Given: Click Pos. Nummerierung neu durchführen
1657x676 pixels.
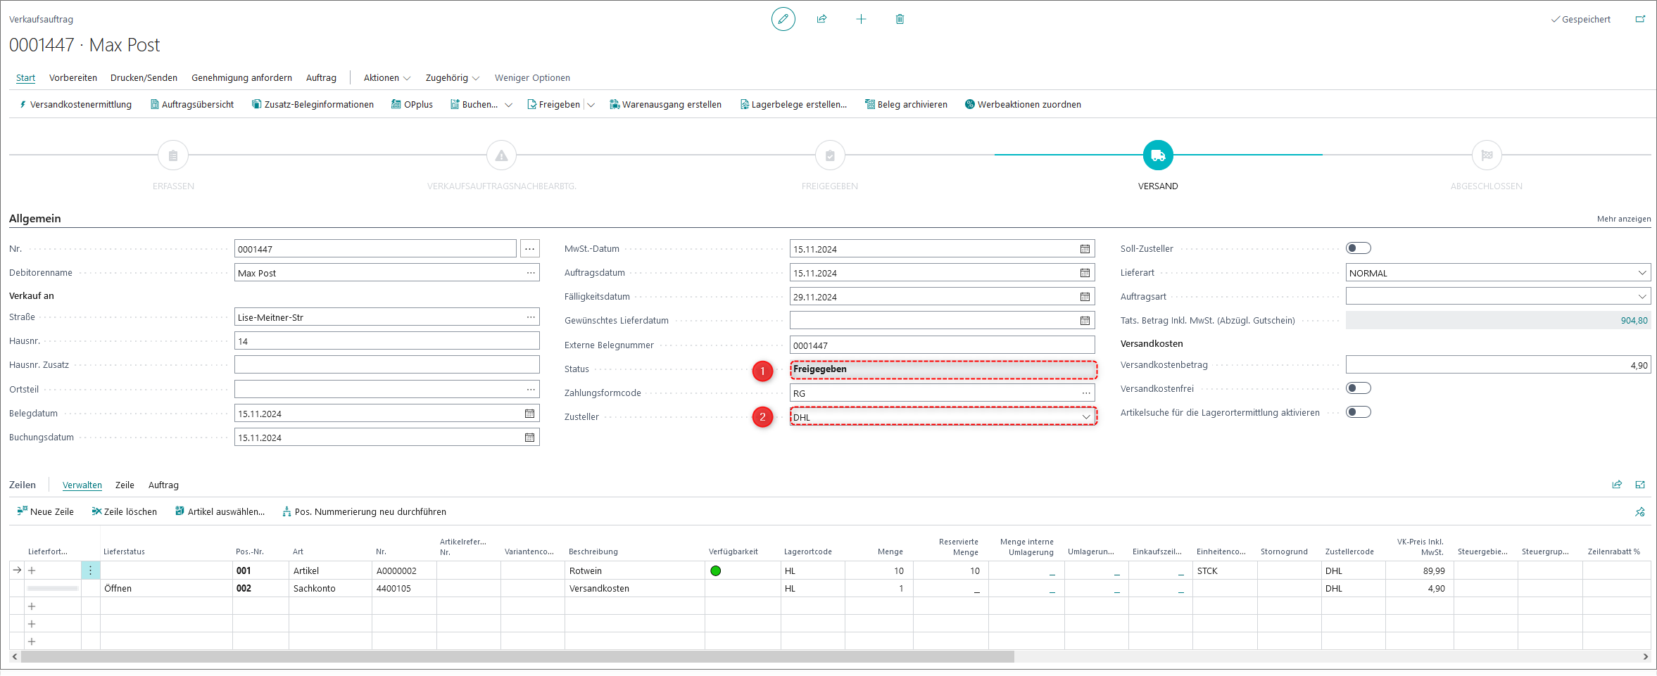Looking at the screenshot, I should click(365, 512).
